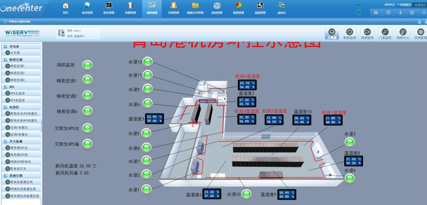
Task: Select 资源管理 in the top menu
Action: click(130, 8)
